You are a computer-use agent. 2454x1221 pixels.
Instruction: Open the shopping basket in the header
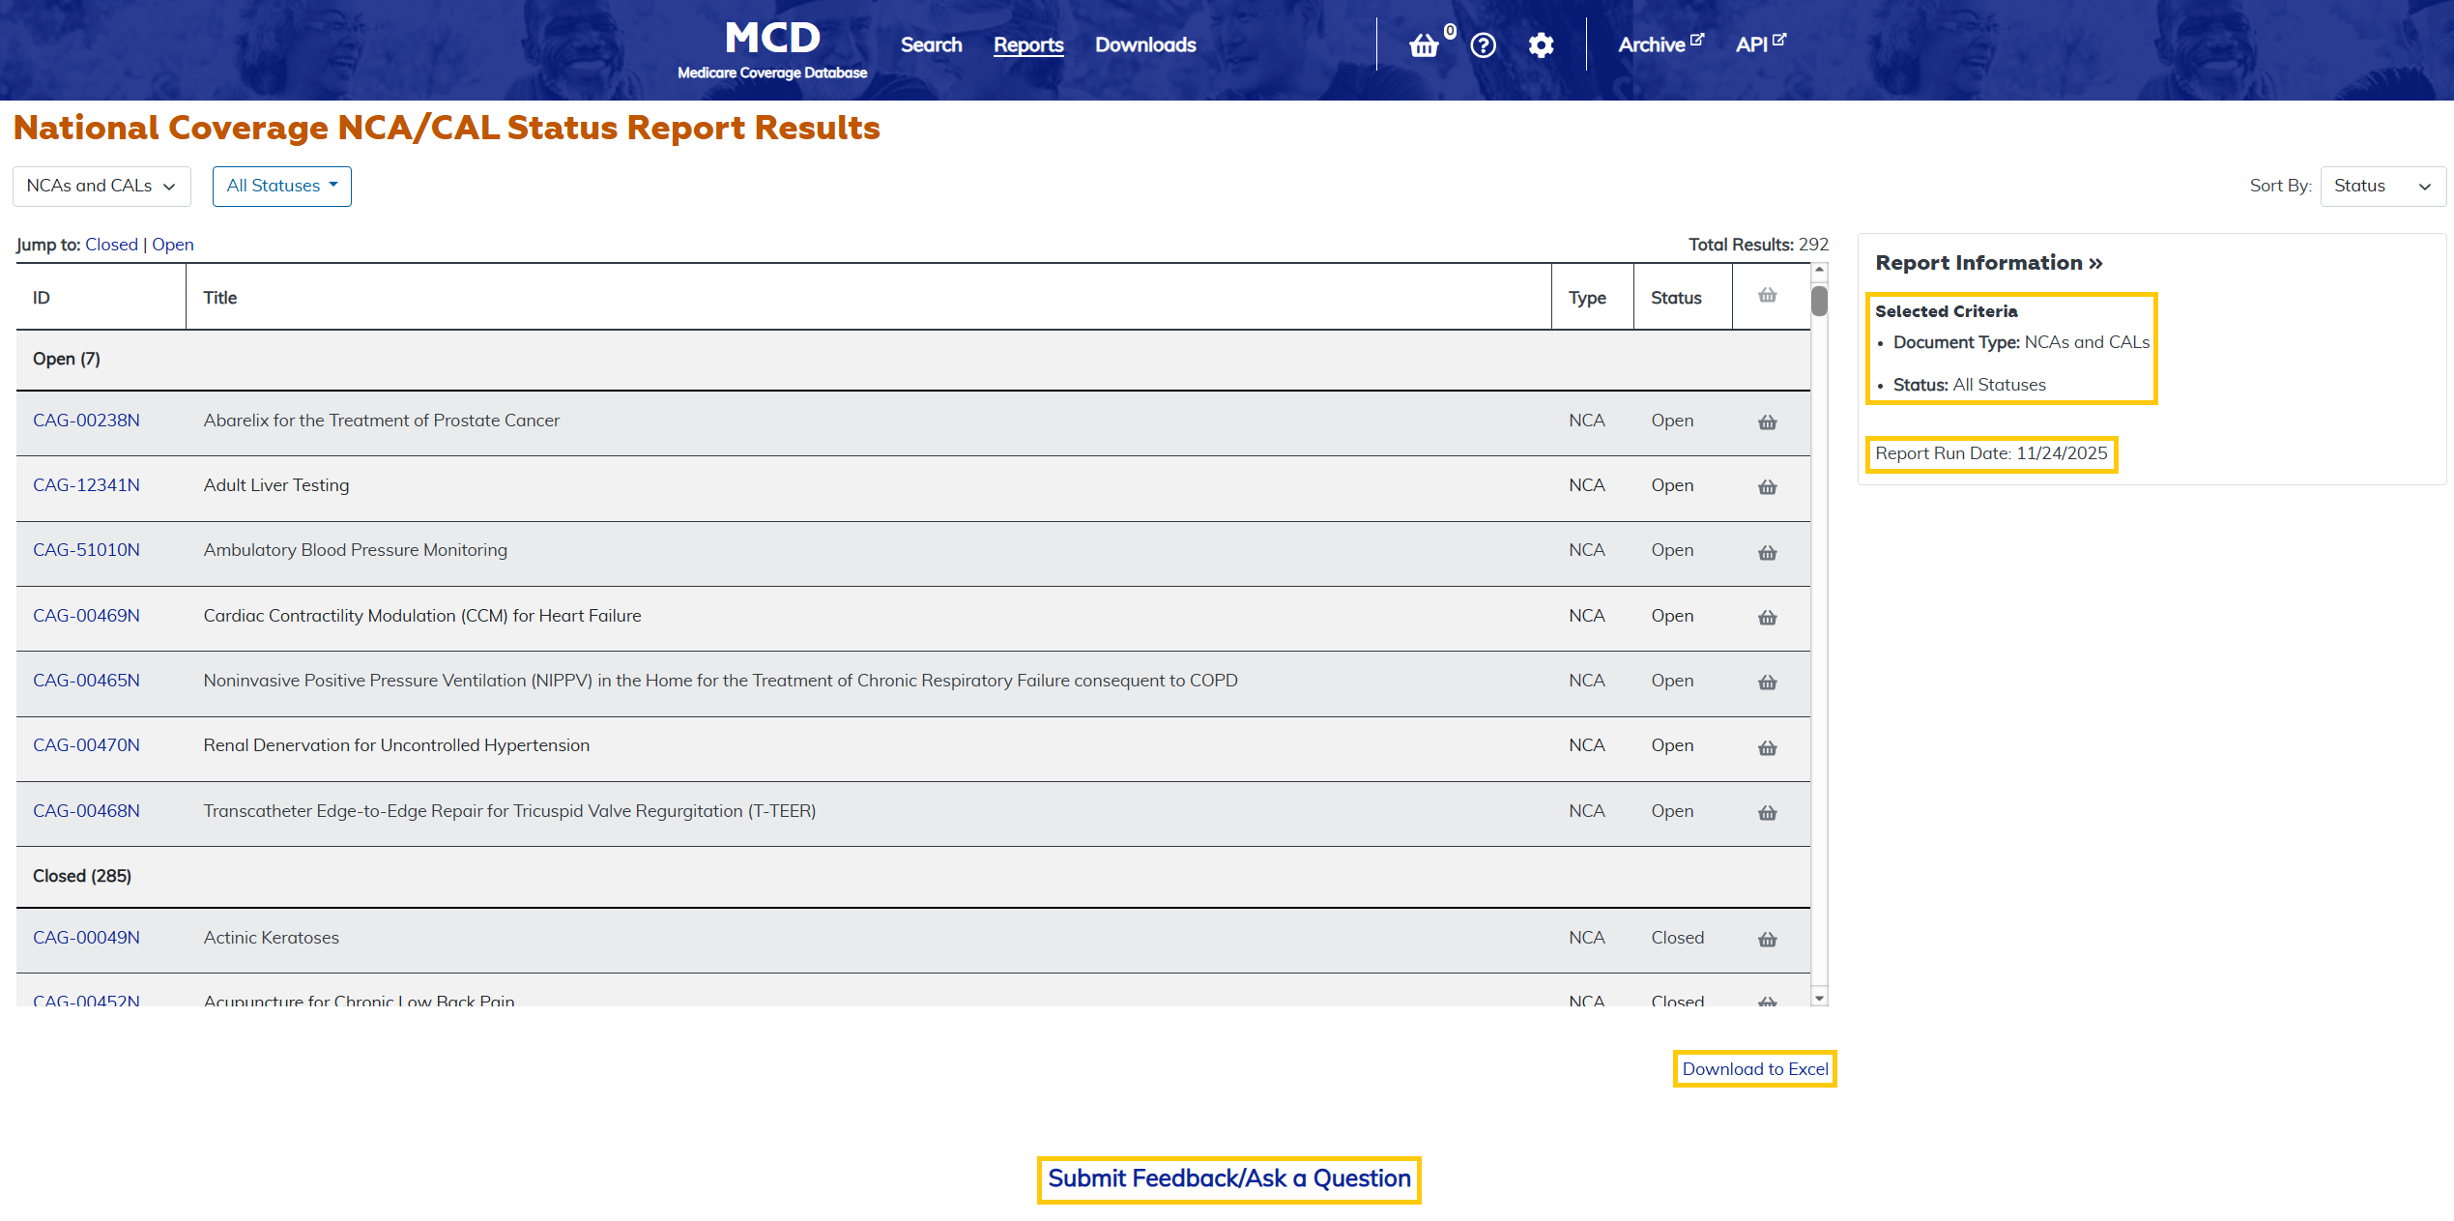[1424, 44]
